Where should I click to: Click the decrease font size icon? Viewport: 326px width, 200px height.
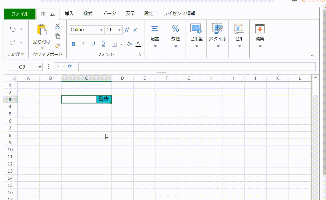pyautogui.click(x=136, y=30)
